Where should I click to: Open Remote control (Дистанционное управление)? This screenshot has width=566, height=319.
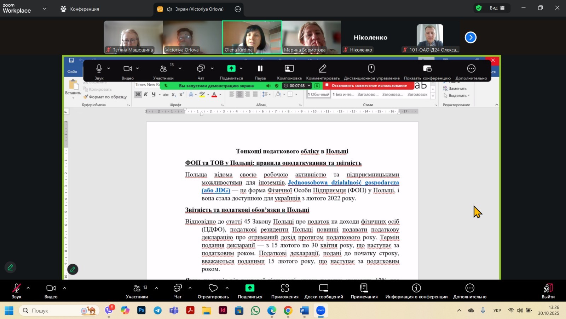pos(371,68)
